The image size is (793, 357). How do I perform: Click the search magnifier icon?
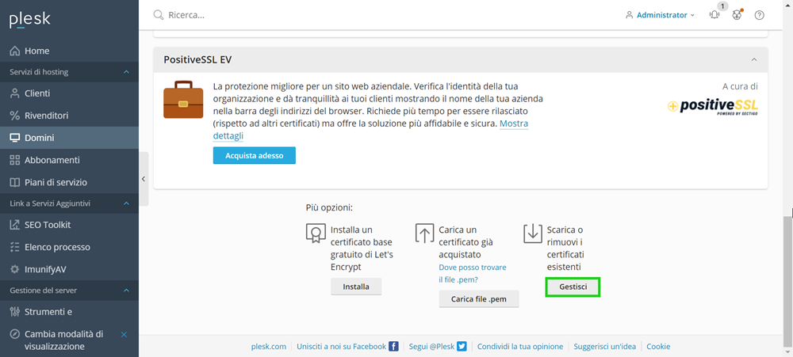tap(159, 15)
